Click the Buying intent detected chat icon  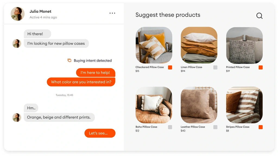[x=69, y=60]
